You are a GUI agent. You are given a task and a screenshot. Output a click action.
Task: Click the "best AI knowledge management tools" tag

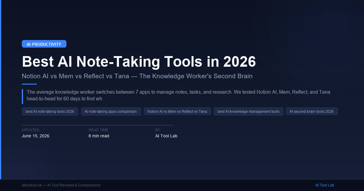tap(248, 112)
